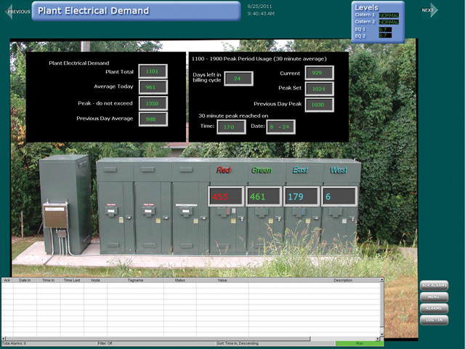Go to the previous screen arrow
Image resolution: width=465 pixels, height=349 pixels.
(x=17, y=11)
